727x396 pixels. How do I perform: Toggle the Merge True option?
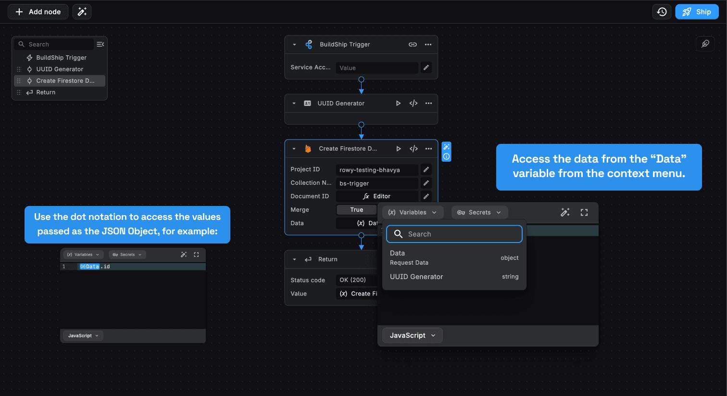coord(356,210)
